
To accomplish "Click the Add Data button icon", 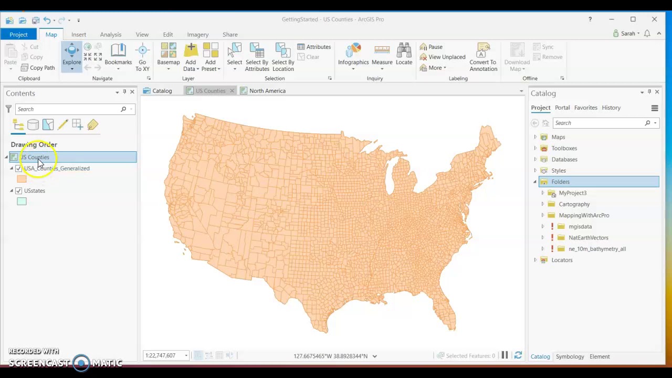I will [191, 50].
